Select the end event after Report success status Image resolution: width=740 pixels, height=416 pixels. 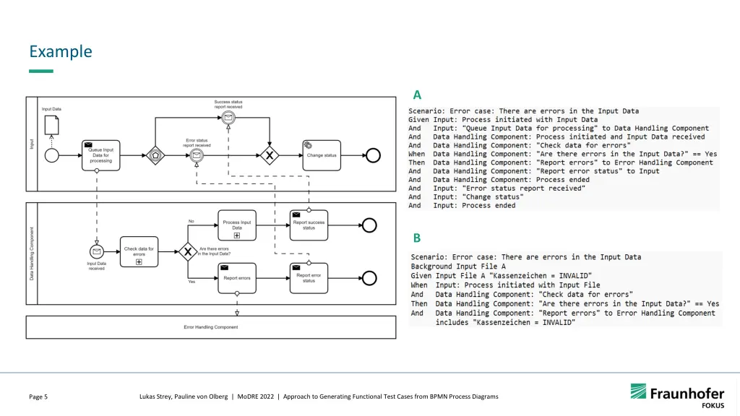tap(369, 225)
